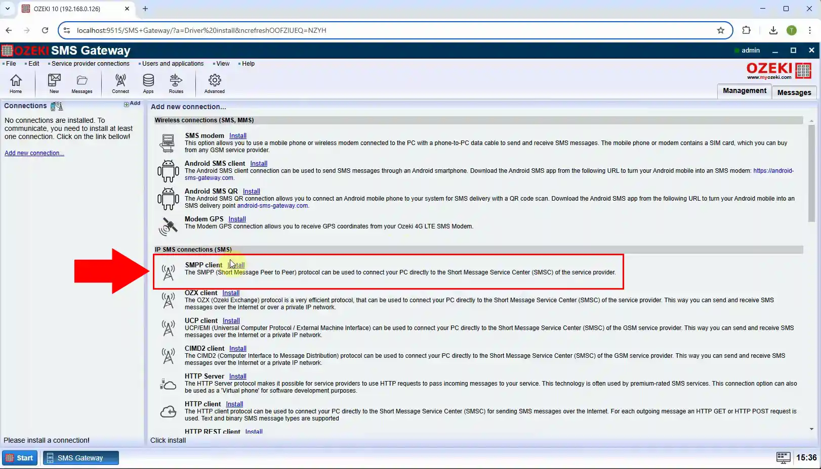The height and width of the screenshot is (469, 821).
Task: Install the HTTP client connection
Action: (234, 404)
